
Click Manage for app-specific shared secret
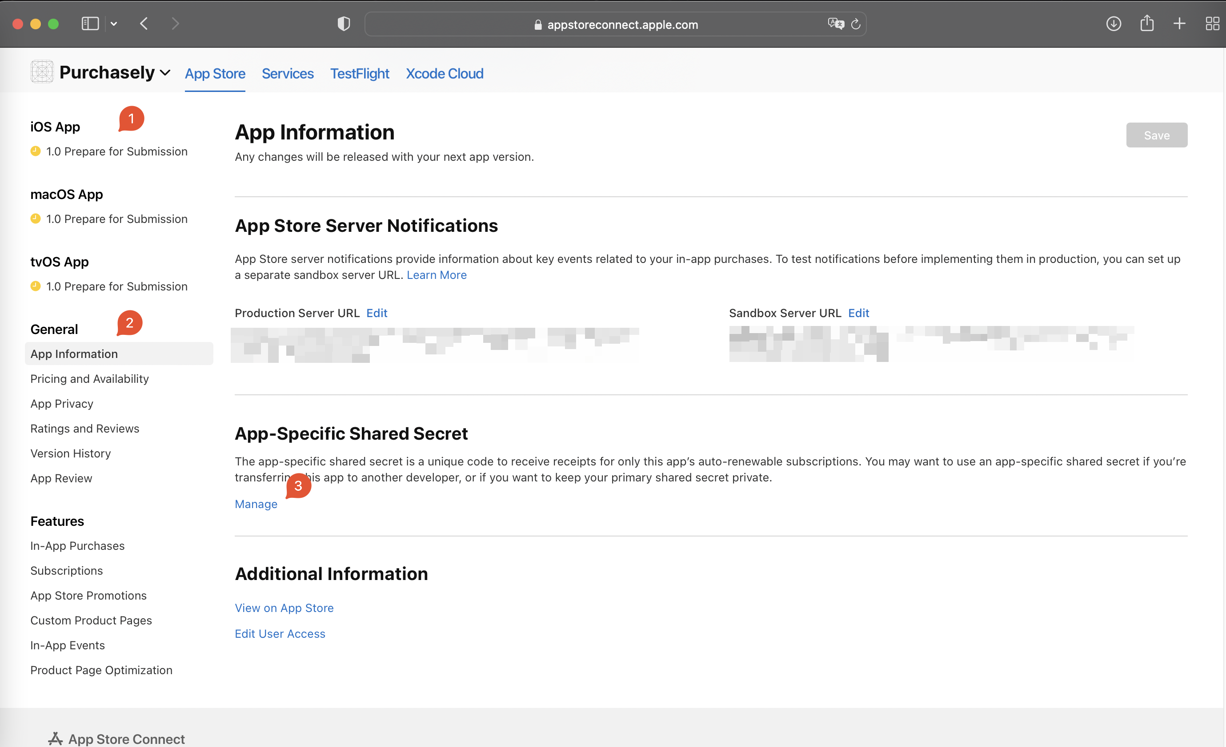(256, 504)
